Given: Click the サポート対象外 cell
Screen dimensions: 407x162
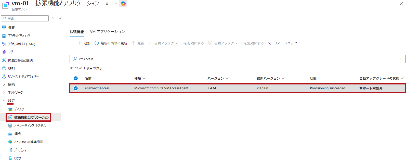Looking at the screenshot, I should pyautogui.click(x=371, y=88).
